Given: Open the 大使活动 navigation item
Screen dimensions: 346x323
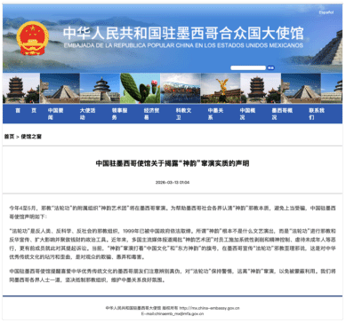Looking at the screenshot, I should pyautogui.click(x=87, y=114).
